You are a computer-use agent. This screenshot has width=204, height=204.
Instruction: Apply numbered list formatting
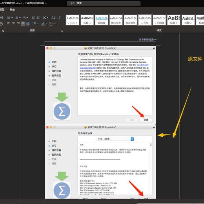click(x=16, y=17)
